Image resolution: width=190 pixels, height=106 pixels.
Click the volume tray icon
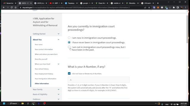click(175, 104)
